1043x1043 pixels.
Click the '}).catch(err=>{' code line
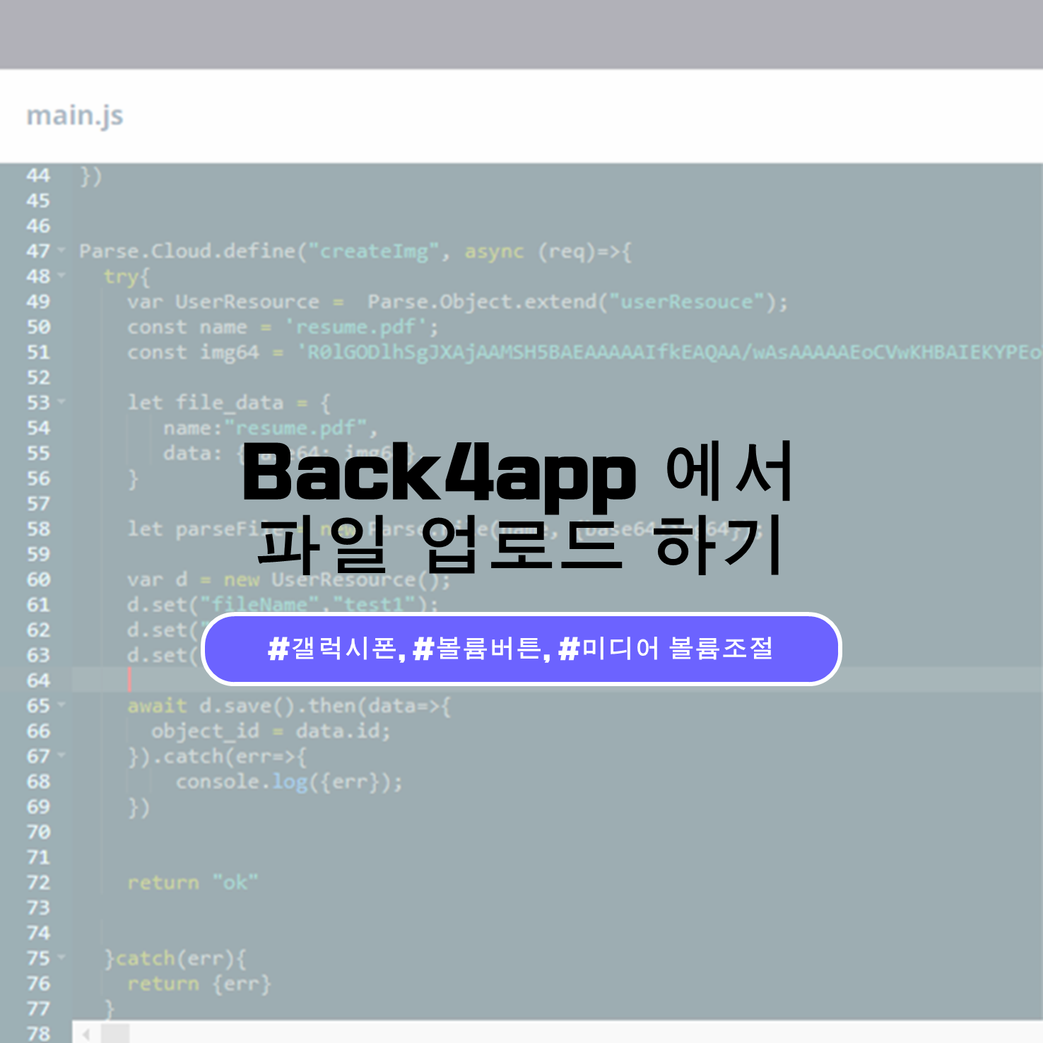[217, 756]
